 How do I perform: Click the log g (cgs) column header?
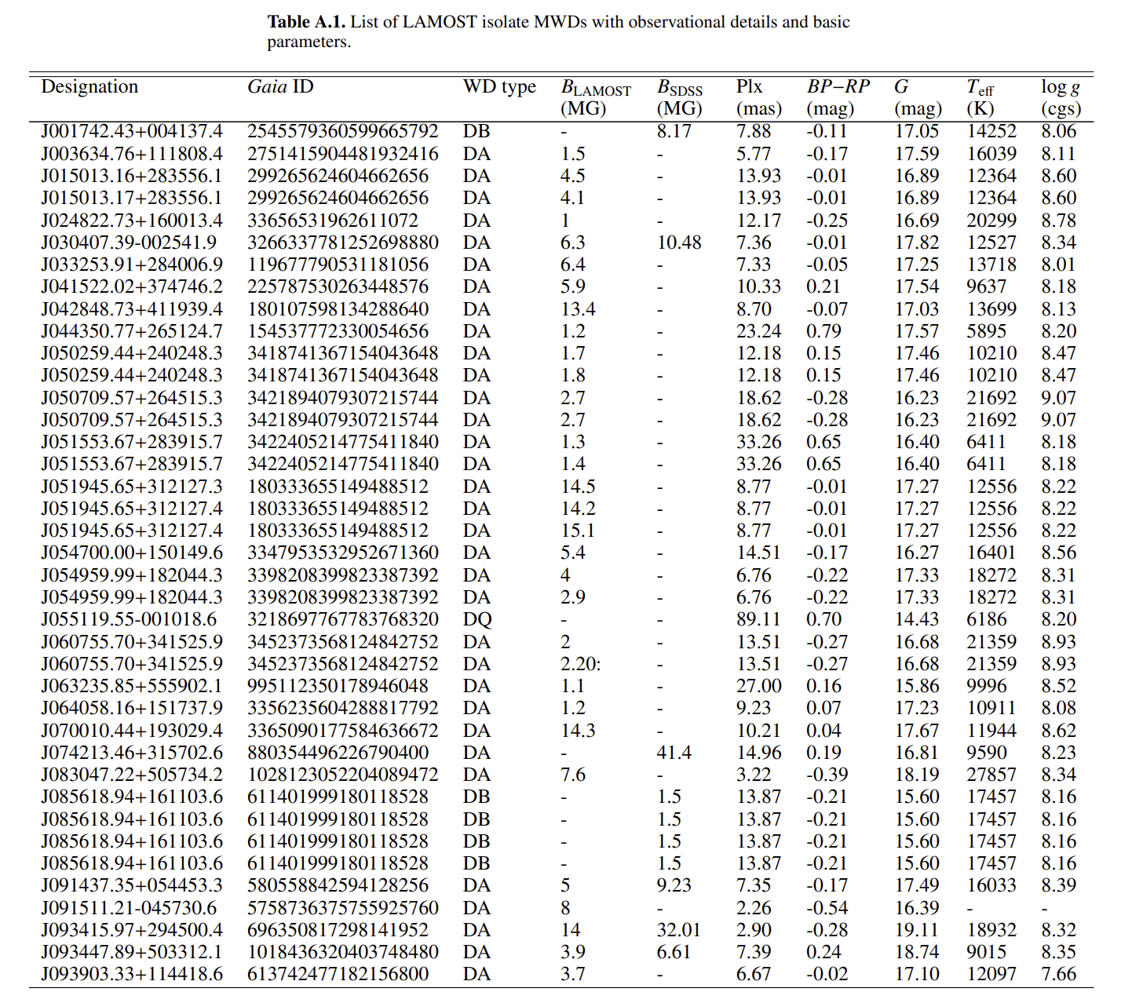click(1061, 97)
